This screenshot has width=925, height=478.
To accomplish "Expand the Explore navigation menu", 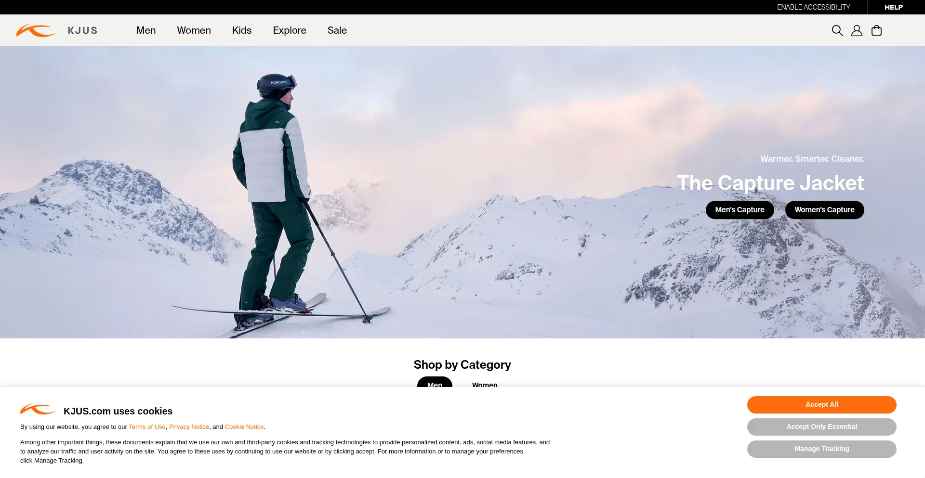I will coord(290,30).
